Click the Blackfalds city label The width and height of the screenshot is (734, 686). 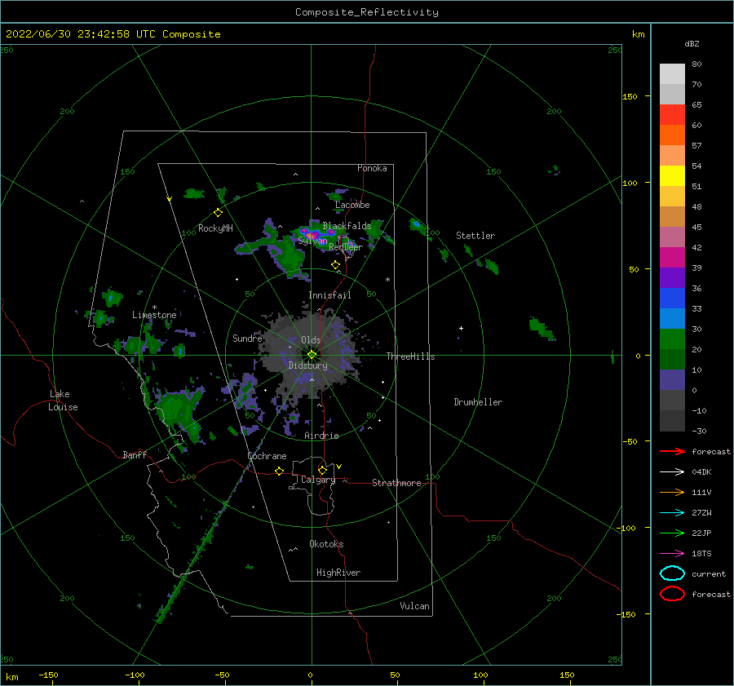pos(347,226)
